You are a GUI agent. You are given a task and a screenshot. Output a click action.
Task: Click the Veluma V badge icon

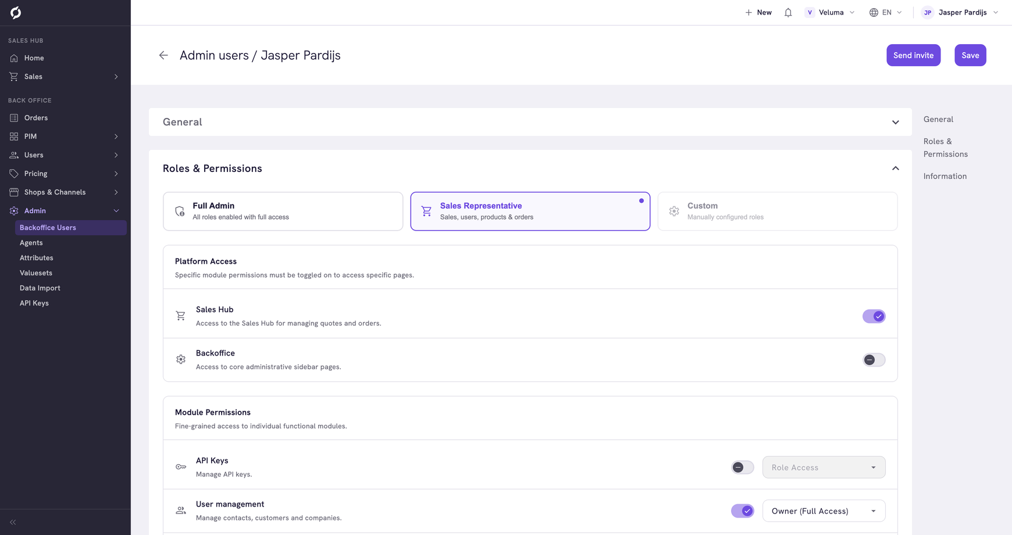pos(810,12)
